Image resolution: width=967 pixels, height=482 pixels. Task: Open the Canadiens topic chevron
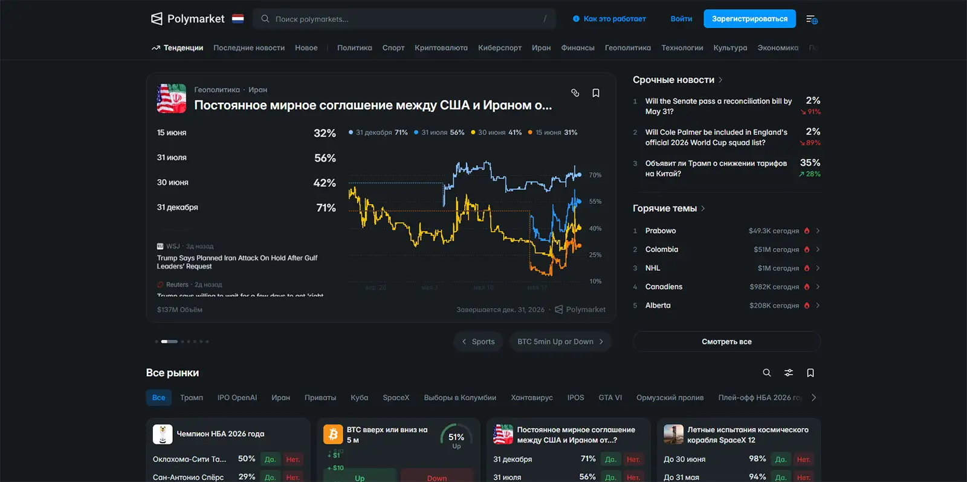[818, 287]
